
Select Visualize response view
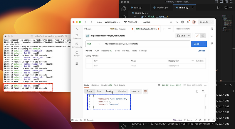tap(122, 91)
